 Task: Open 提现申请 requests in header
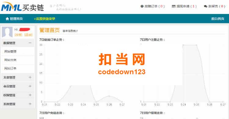[x=184, y=6]
